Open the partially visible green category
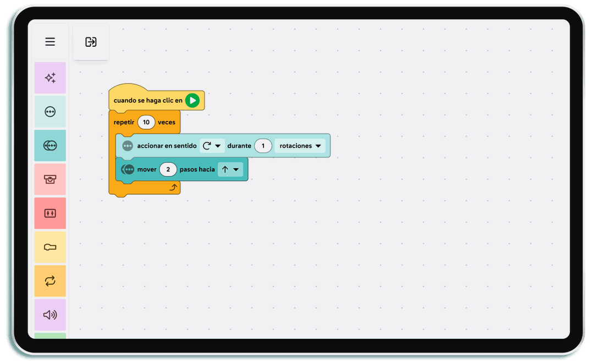The image size is (605, 363). pos(50,335)
